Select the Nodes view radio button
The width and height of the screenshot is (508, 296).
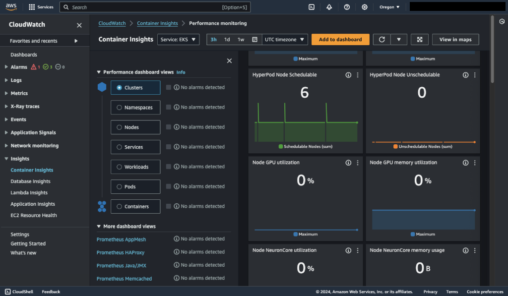[x=119, y=127]
